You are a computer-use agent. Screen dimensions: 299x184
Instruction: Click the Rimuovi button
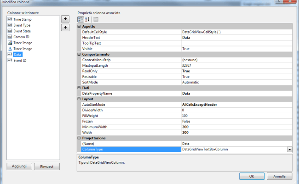click(x=47, y=167)
